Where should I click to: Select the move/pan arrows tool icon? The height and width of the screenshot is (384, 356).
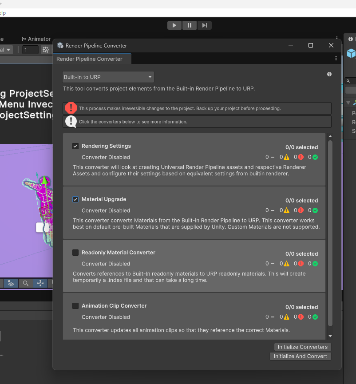tap(40, 283)
